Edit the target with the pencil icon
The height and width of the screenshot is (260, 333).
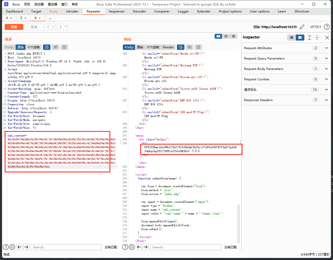click(302, 27)
